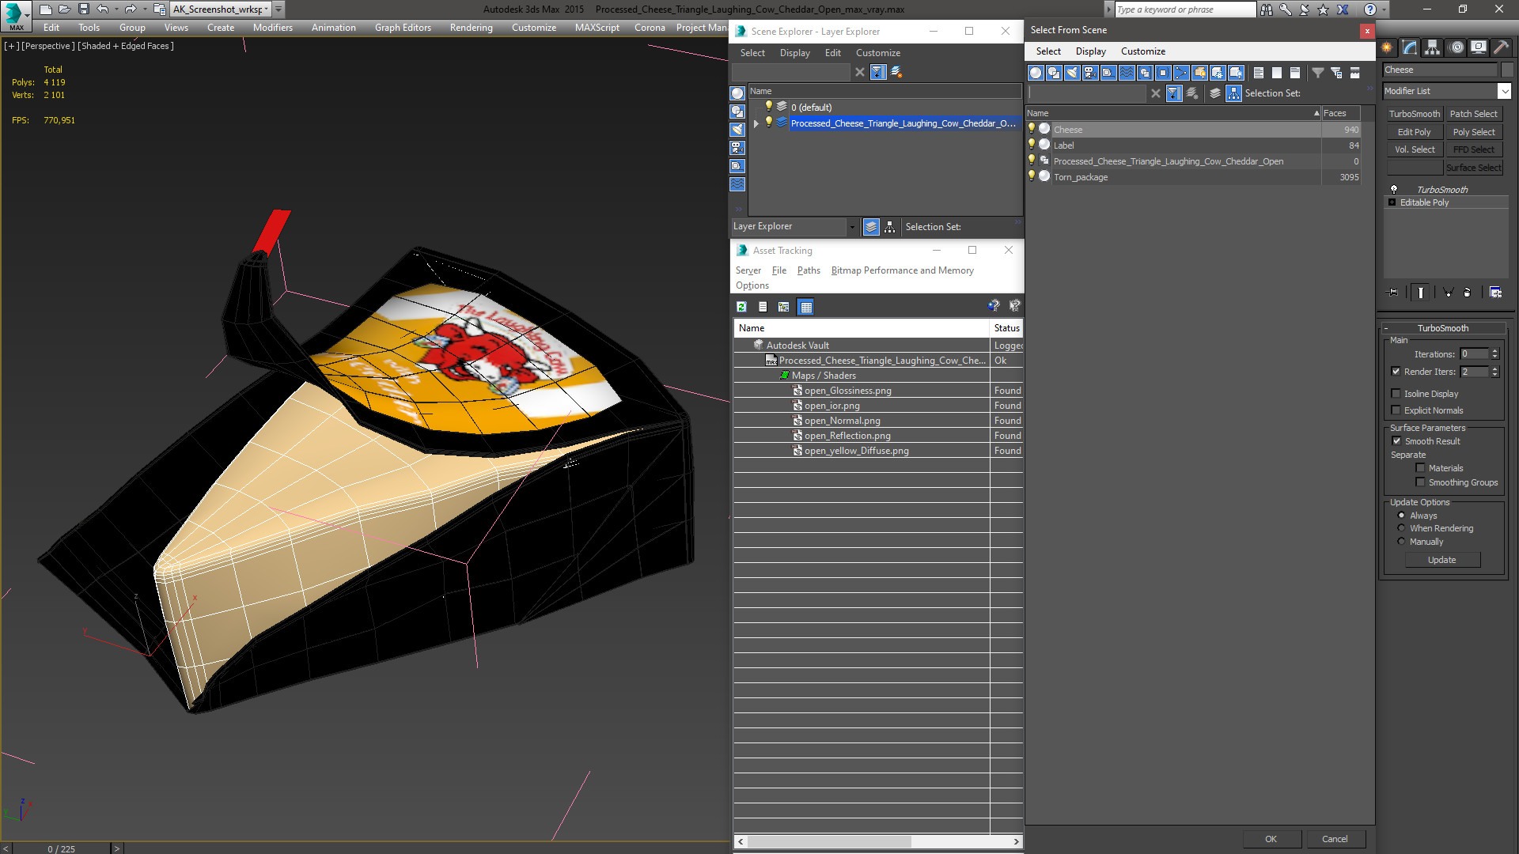This screenshot has height=854, width=1519.
Task: Toggle Display Lights filter in Select From Scene
Action: pos(1072,73)
